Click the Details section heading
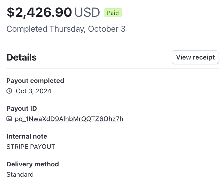 21,57
